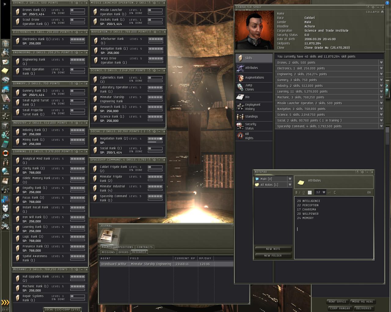Open the Character Sheet Vitruvian man sidebar icon

(5, 43)
